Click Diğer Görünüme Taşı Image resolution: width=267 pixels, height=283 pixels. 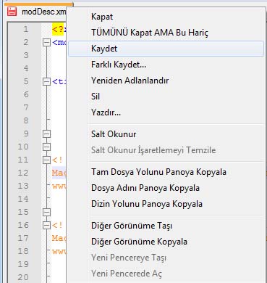[x=166, y=226]
